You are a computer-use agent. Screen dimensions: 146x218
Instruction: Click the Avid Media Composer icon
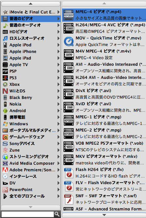(x=5, y=163)
